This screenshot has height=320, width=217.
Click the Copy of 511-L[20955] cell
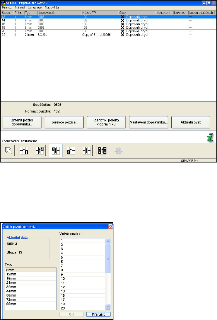[97, 35]
